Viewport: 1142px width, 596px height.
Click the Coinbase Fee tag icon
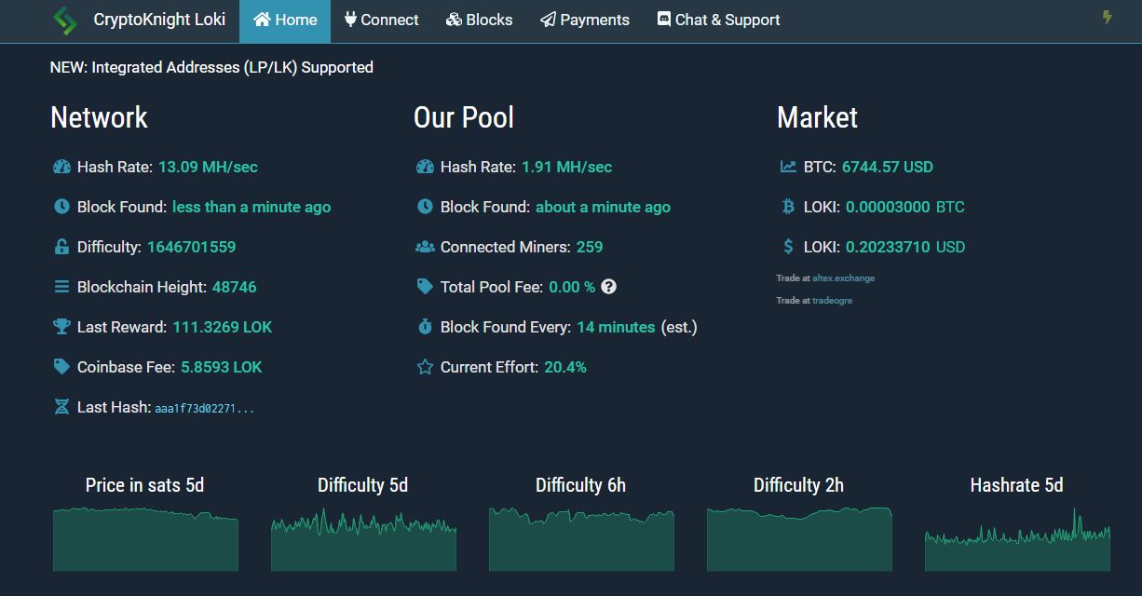[x=61, y=367]
